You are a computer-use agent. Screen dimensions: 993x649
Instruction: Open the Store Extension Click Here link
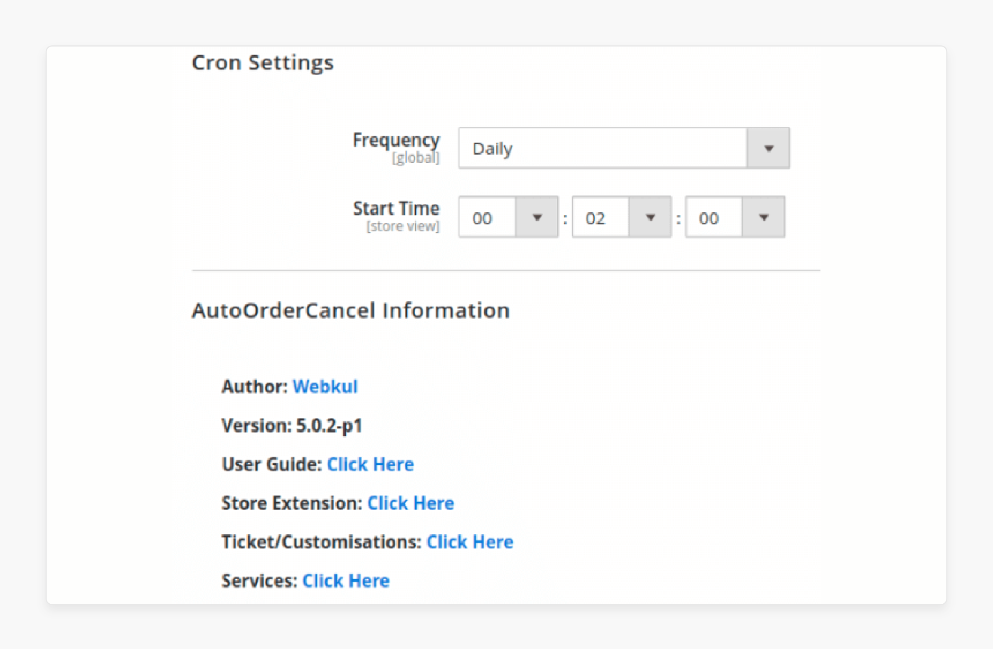click(411, 503)
